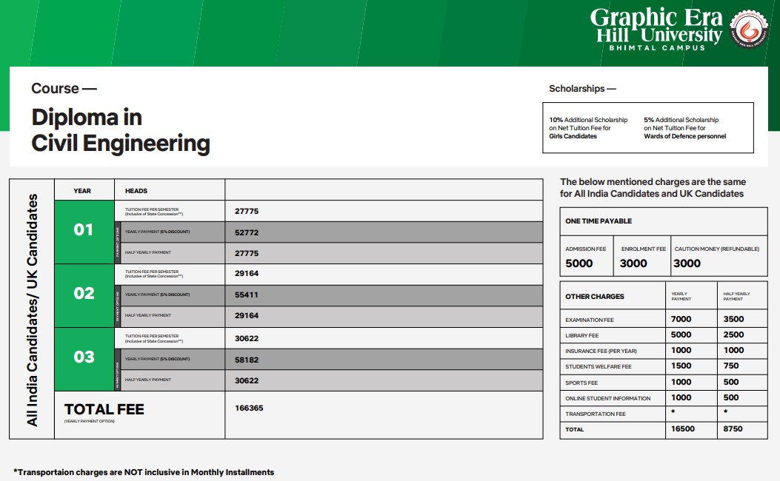Select Library Fee yearly amount 5000
780x481 pixels.
point(681,335)
